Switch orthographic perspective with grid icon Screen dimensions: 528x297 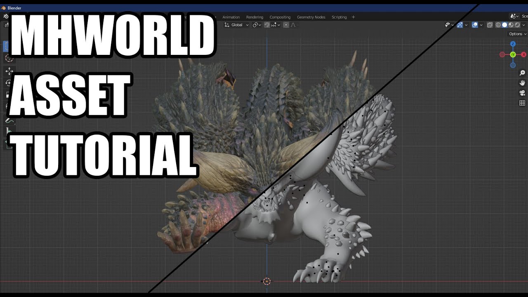click(x=522, y=103)
